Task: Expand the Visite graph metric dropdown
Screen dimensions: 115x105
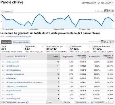Action: [x=7, y=12]
